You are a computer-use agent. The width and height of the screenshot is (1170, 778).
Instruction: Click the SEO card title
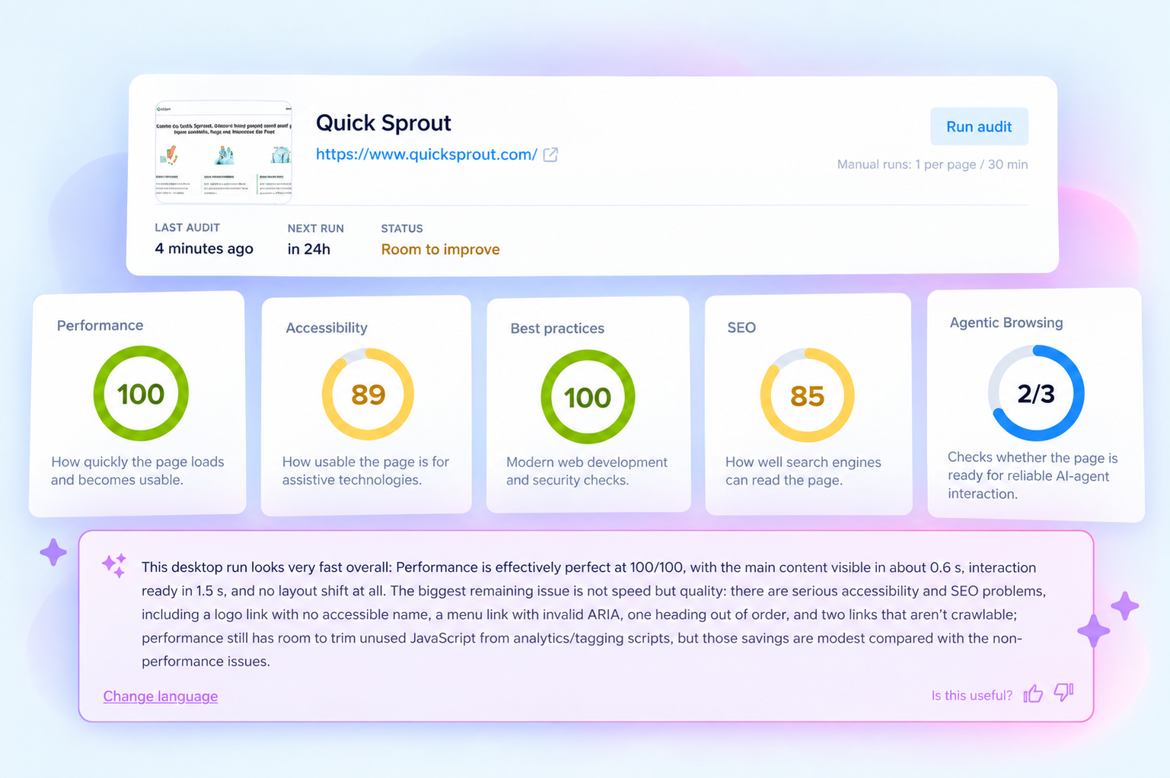pos(741,328)
